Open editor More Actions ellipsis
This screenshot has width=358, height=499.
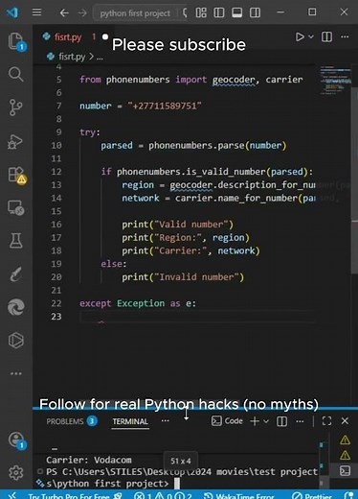[x=345, y=36]
